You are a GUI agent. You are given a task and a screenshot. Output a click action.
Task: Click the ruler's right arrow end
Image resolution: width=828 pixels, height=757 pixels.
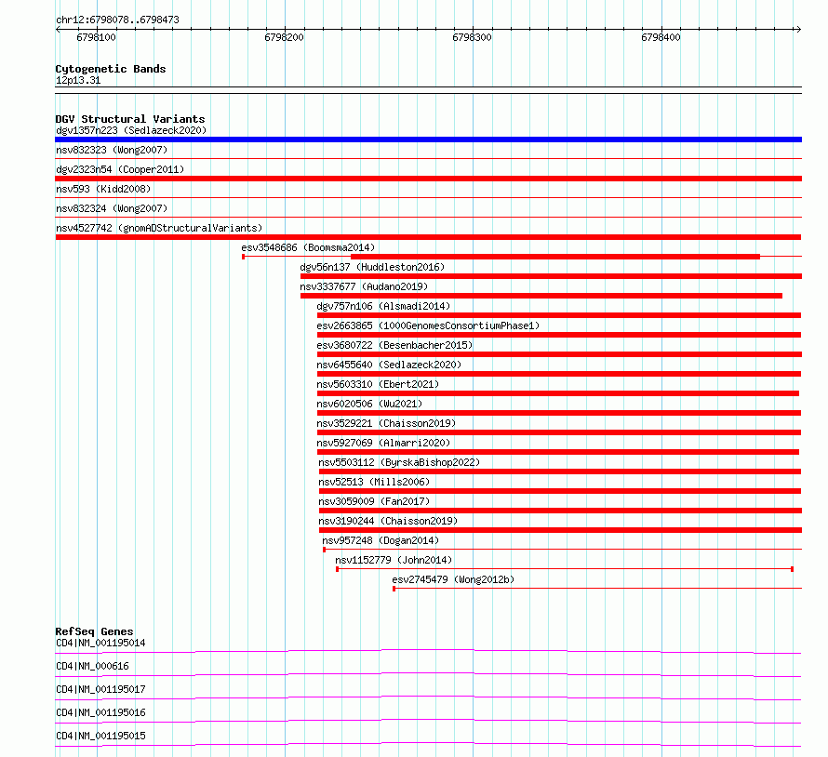tap(798, 30)
